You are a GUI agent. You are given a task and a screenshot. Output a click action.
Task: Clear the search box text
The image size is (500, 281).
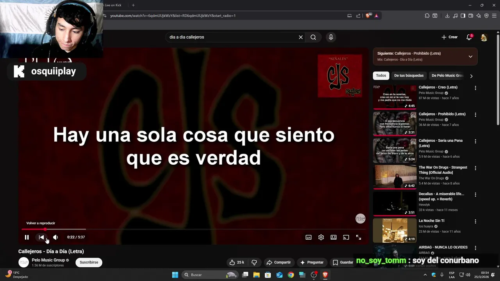(x=301, y=37)
